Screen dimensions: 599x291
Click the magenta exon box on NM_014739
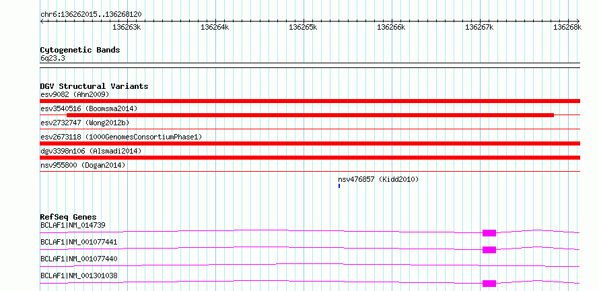click(489, 233)
